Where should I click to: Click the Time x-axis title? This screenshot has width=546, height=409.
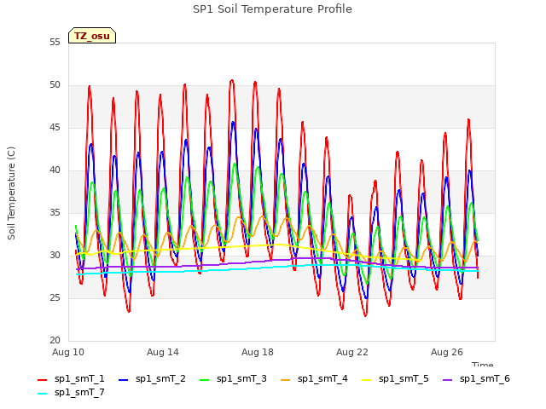coord(483,365)
